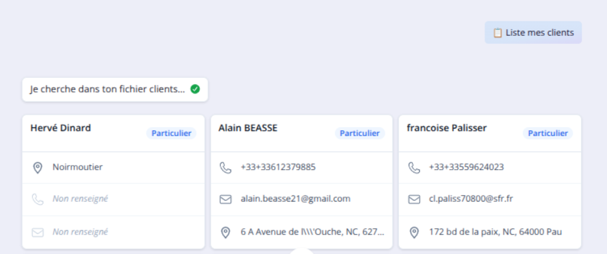Click Particulier badge on Hervé Dinard card
Screen dimensions: 607x254
pos(171,133)
